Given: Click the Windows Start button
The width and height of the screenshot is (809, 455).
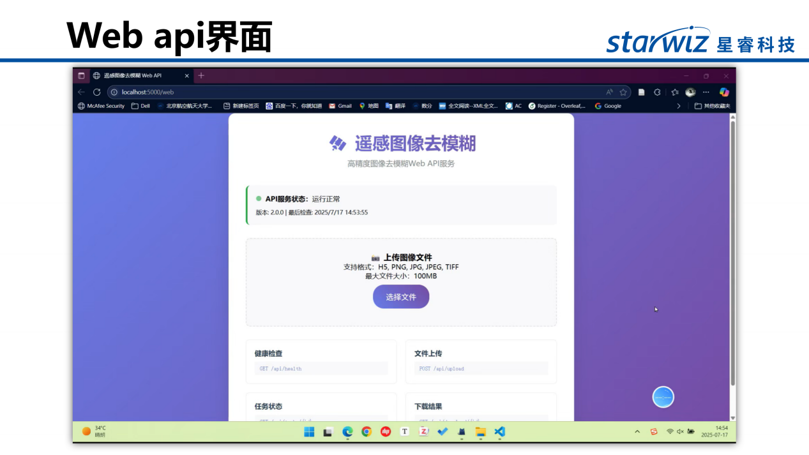Looking at the screenshot, I should (x=309, y=432).
